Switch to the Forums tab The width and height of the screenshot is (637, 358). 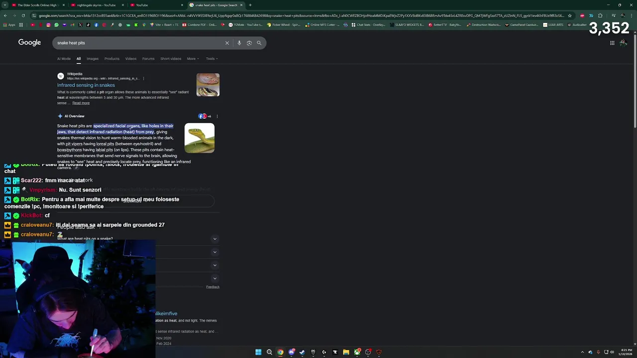coord(148,59)
